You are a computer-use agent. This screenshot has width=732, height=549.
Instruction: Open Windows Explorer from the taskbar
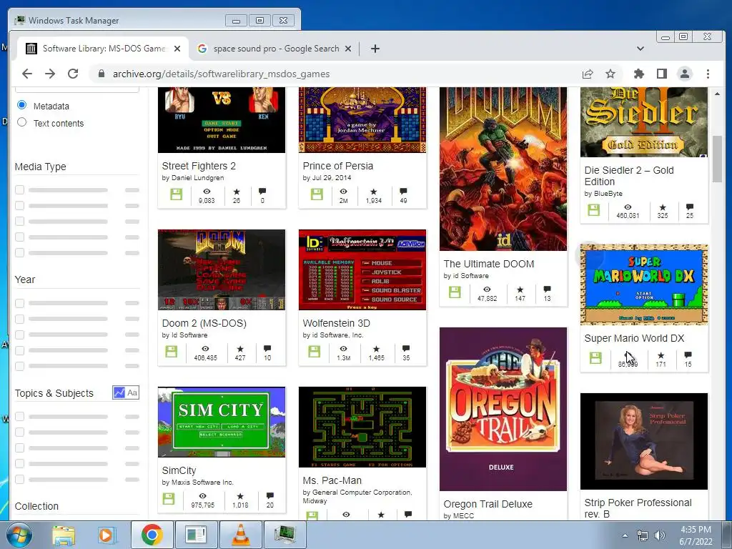[x=64, y=535]
